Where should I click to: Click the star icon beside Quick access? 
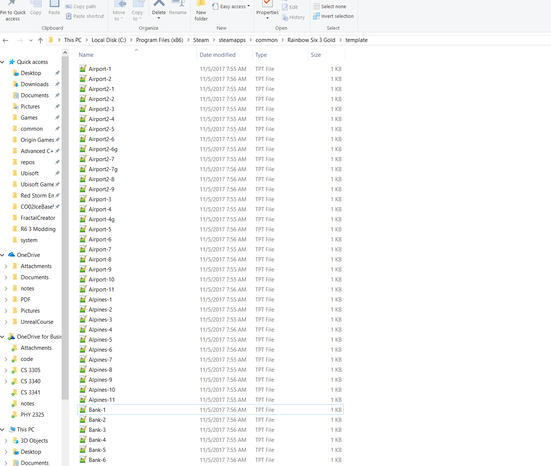(12, 62)
